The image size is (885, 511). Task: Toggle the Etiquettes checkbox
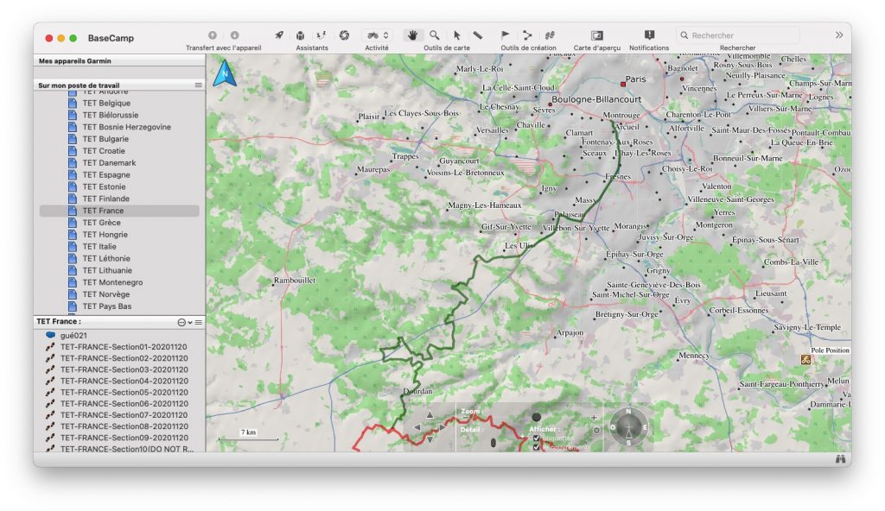coord(537,438)
